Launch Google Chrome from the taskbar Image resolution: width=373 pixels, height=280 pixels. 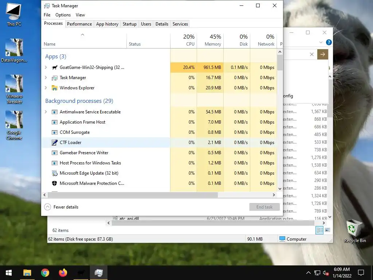(x=45, y=273)
